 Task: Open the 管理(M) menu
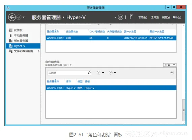click(x=143, y=17)
